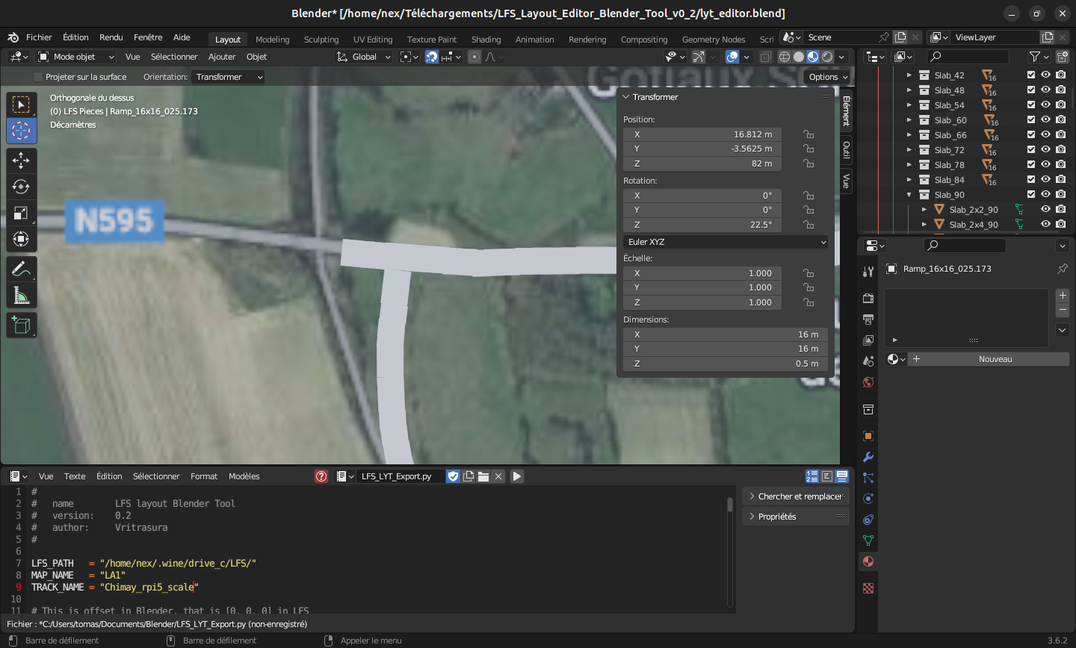Hide the Slab_2x2_90 object eye icon
The height and width of the screenshot is (648, 1076).
click(1046, 209)
